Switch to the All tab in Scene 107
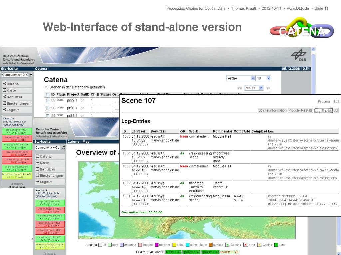This screenshot has width=341, height=255. [x=336, y=110]
